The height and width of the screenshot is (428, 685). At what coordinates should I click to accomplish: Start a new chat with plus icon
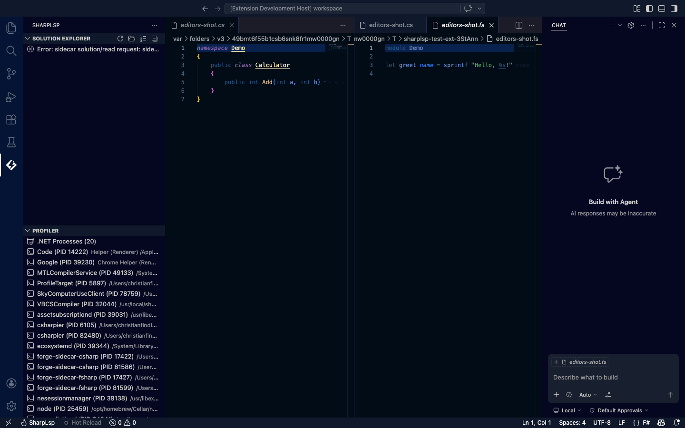tap(612, 25)
